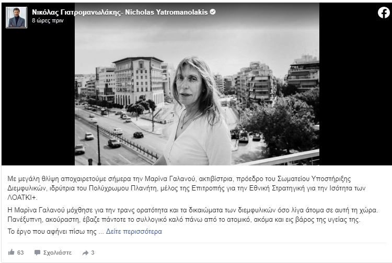The height and width of the screenshot is (263, 392).
Task: Open the '8 ώρες πριν' timestamp
Action: 48,20
